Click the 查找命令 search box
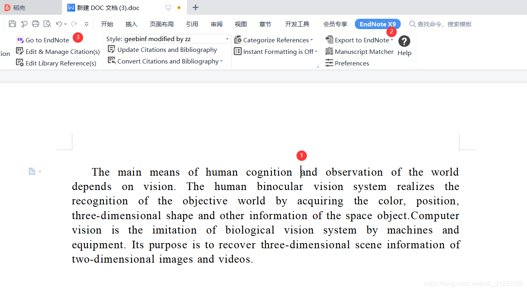527x291 pixels. pos(440,24)
